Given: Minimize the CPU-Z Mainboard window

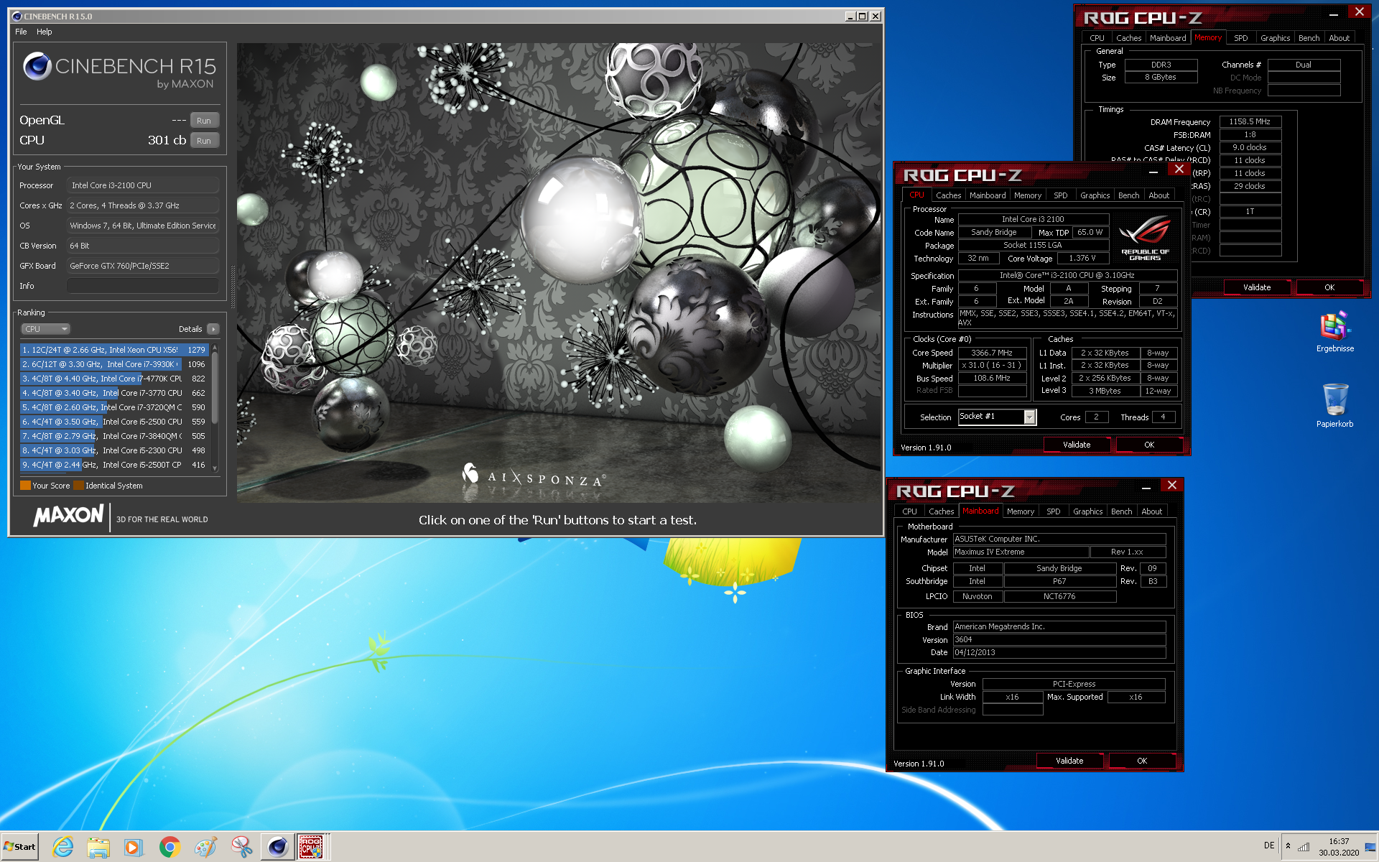Looking at the screenshot, I should click(1146, 487).
